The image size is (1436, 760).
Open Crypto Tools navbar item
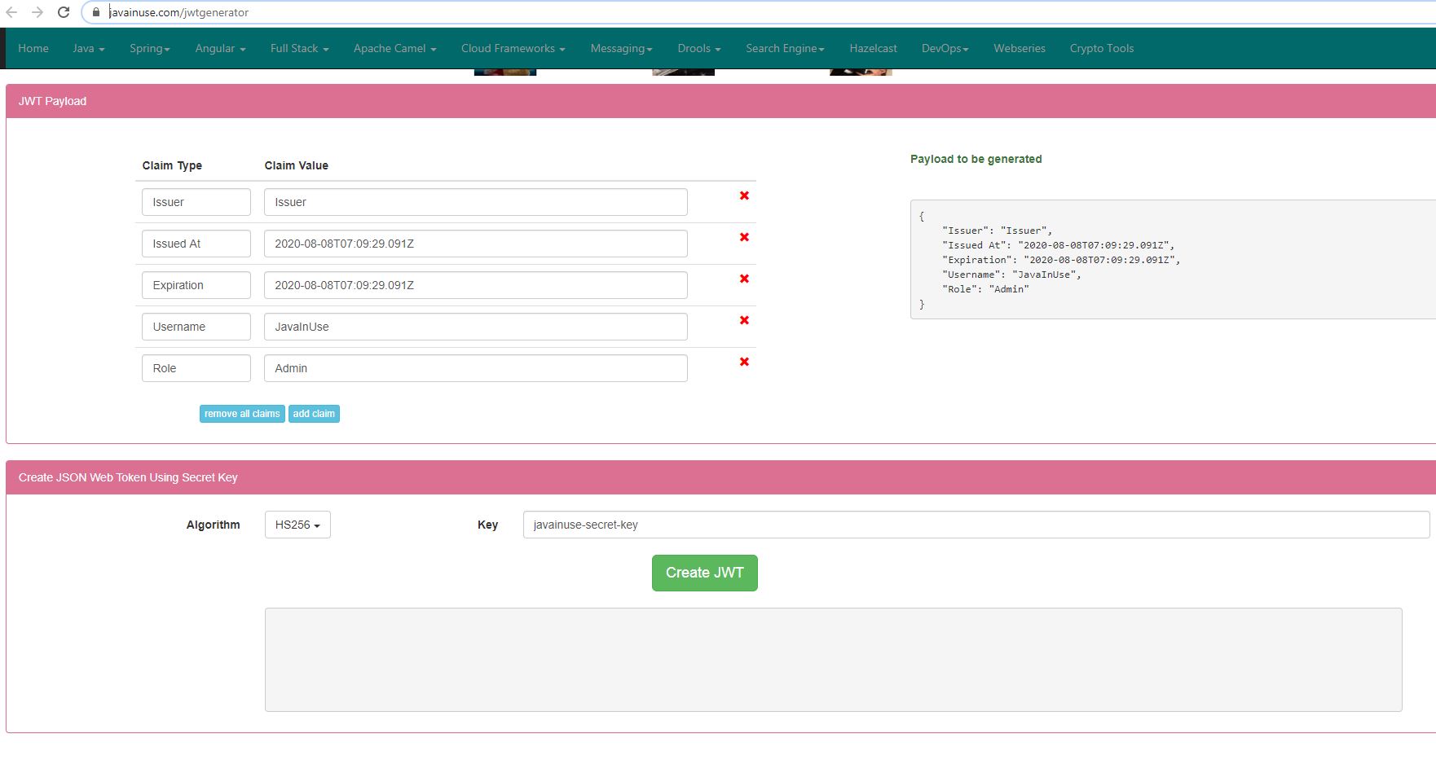coord(1101,48)
